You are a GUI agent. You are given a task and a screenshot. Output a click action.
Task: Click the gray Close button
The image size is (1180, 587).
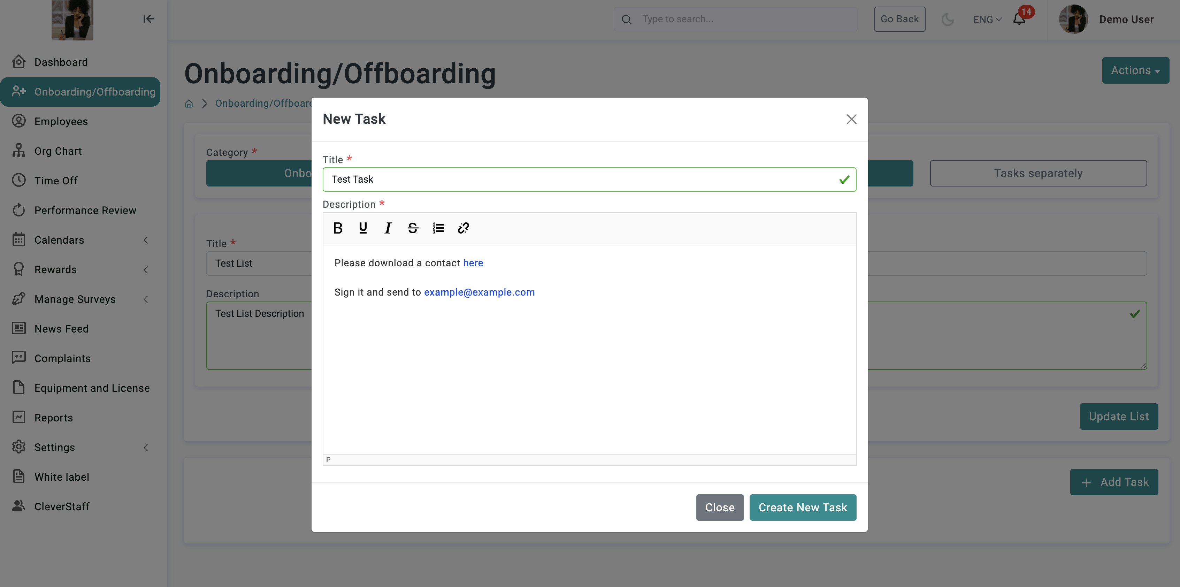[720, 507]
